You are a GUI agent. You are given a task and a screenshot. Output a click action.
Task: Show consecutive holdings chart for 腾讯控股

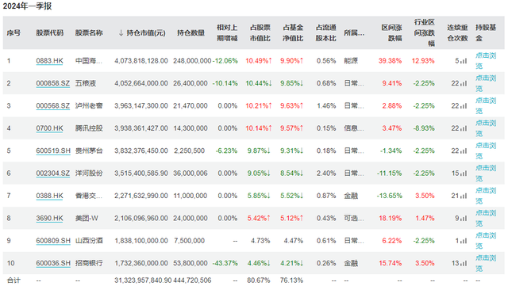[464, 128]
